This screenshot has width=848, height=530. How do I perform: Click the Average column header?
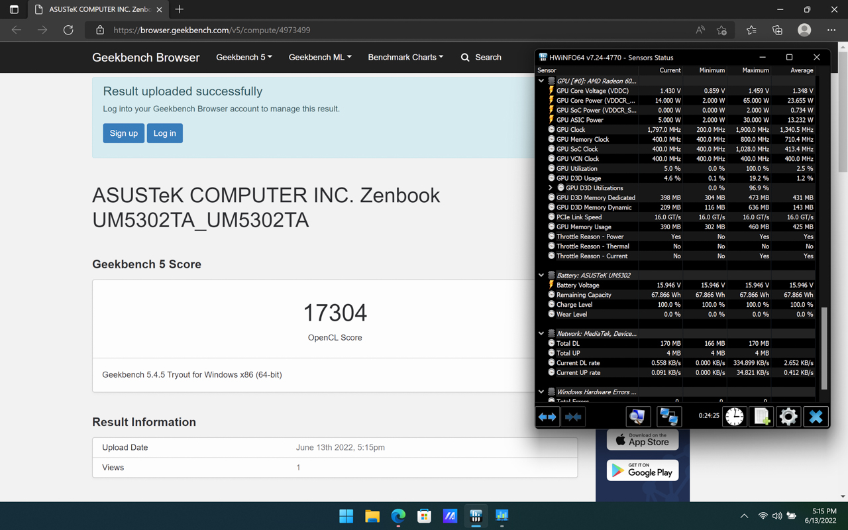[x=793, y=70]
